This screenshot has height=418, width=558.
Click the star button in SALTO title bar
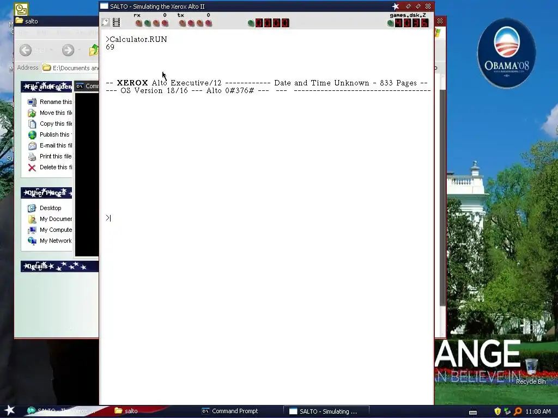[396, 6]
